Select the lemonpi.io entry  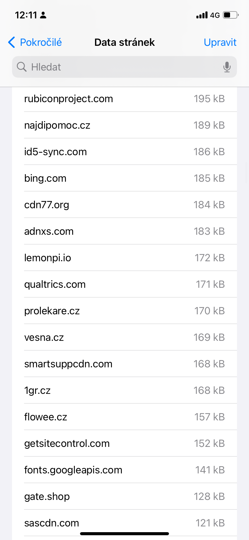click(x=124, y=258)
